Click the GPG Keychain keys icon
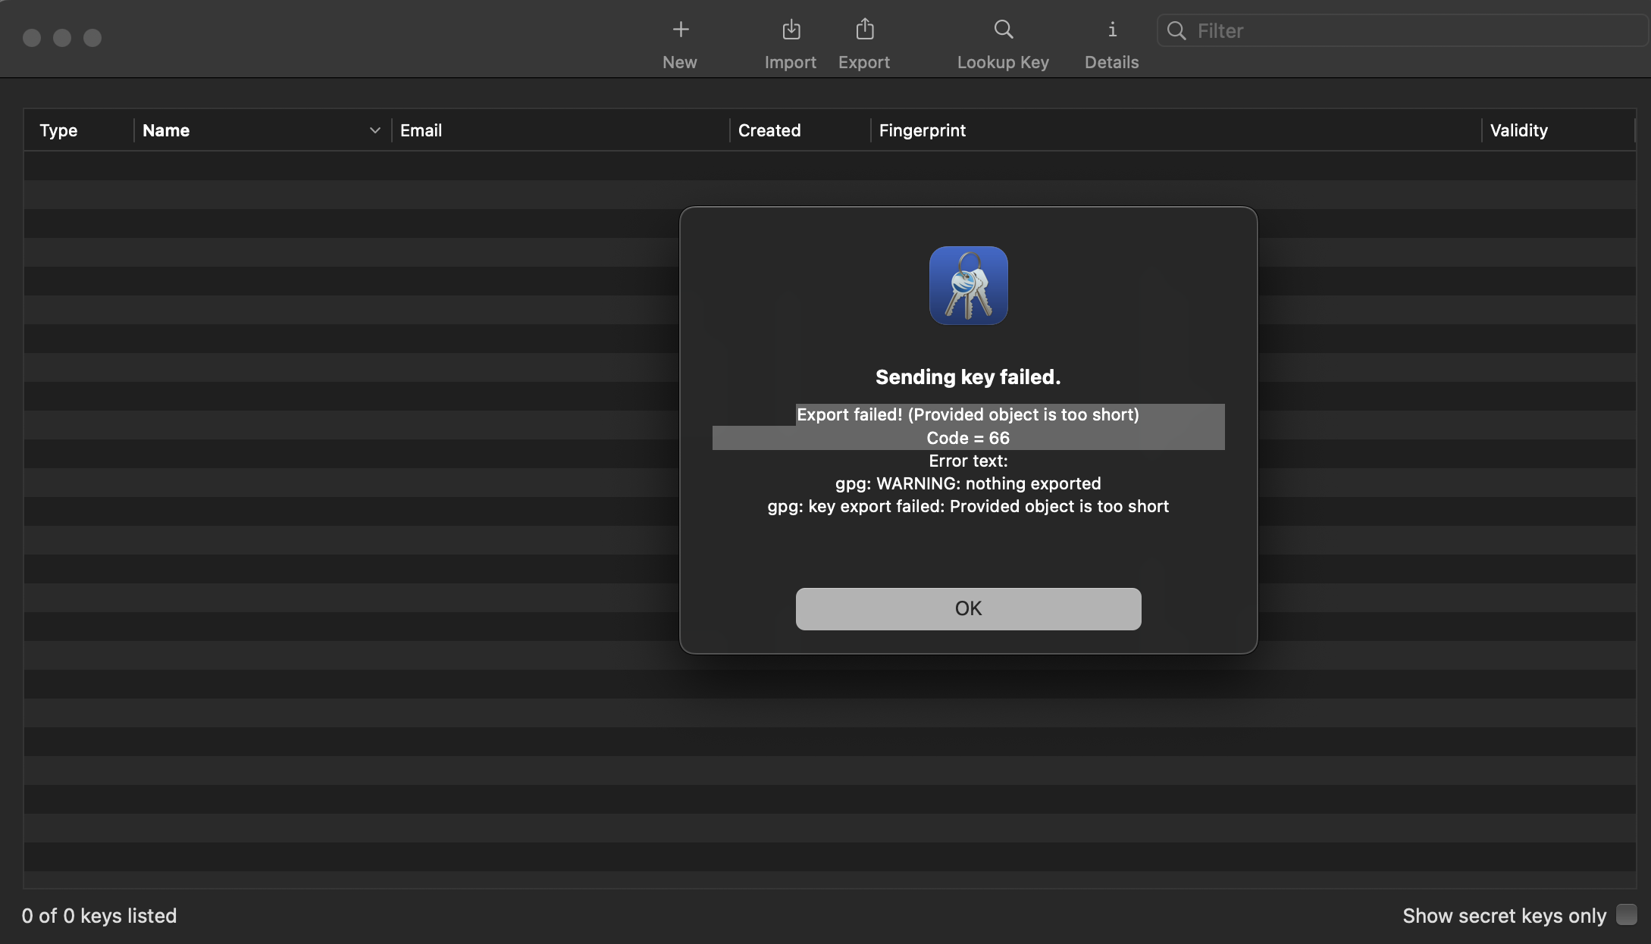The image size is (1651, 944). 968,286
